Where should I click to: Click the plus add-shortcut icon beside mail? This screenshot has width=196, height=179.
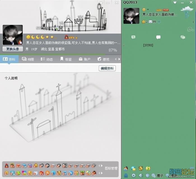(x=159, y=22)
